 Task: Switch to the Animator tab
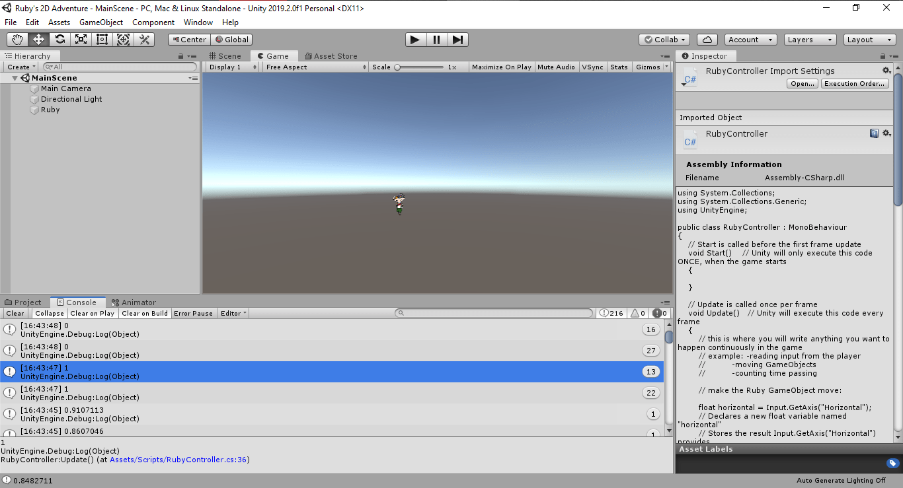(x=134, y=302)
